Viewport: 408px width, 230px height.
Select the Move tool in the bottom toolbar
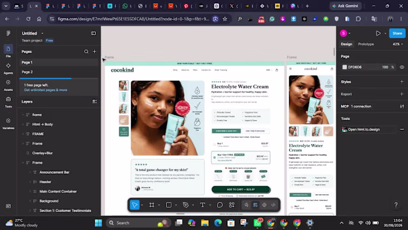click(135, 205)
